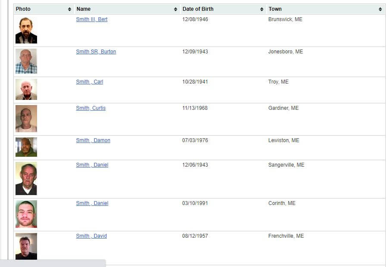The image size is (387, 267).
Task: Select the photo thumbnail in the Lewiston row
Action: 26,147
